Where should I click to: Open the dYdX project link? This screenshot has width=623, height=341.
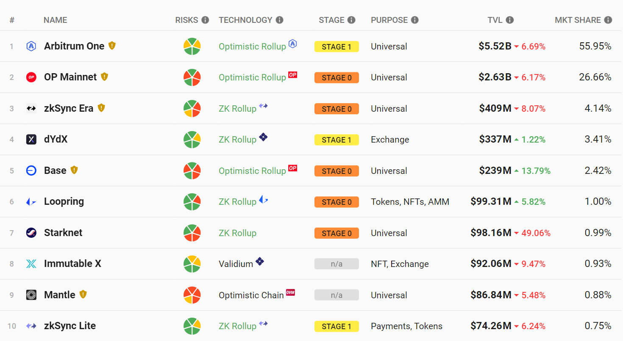(56, 139)
